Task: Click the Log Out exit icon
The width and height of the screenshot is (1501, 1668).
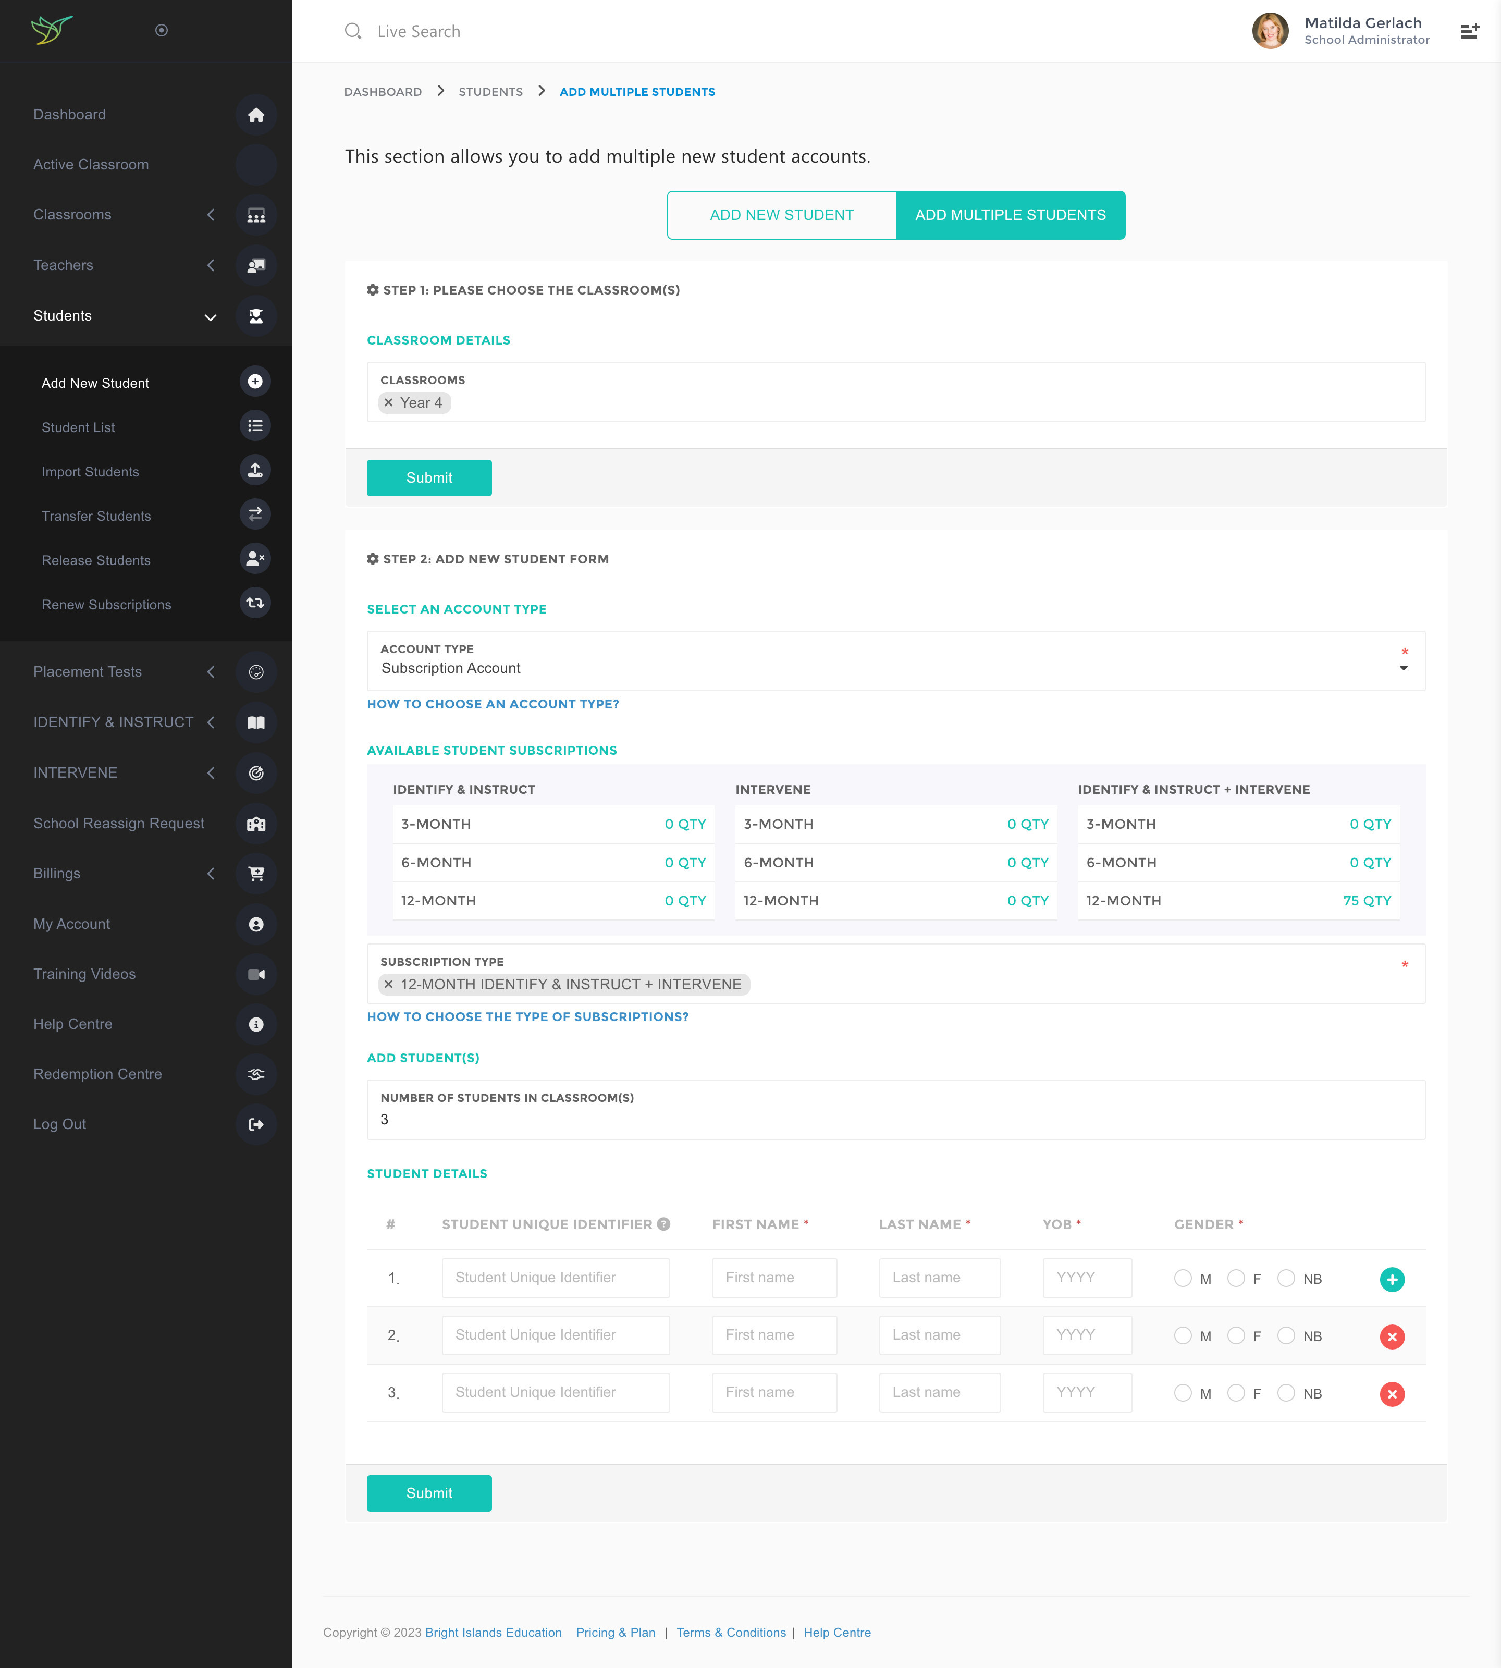Action: 256,1124
